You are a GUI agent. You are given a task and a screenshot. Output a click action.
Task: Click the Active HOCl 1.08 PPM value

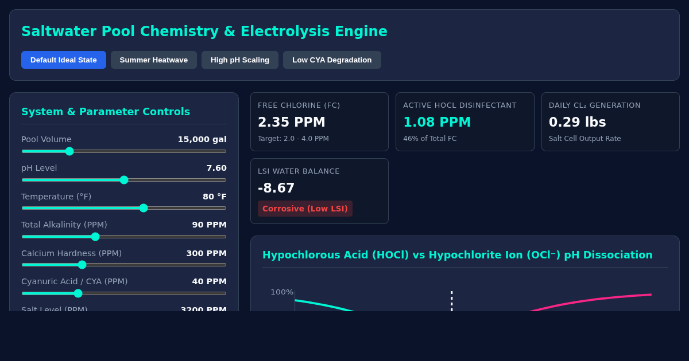(x=437, y=122)
